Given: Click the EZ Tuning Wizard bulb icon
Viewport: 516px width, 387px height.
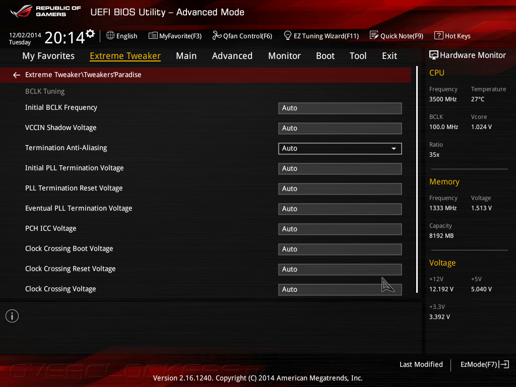Looking at the screenshot, I should pyautogui.click(x=287, y=35).
